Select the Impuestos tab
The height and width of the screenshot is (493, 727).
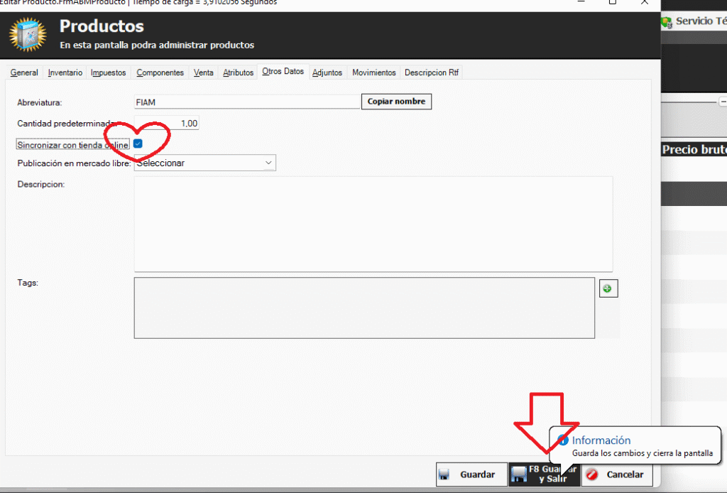pos(109,72)
